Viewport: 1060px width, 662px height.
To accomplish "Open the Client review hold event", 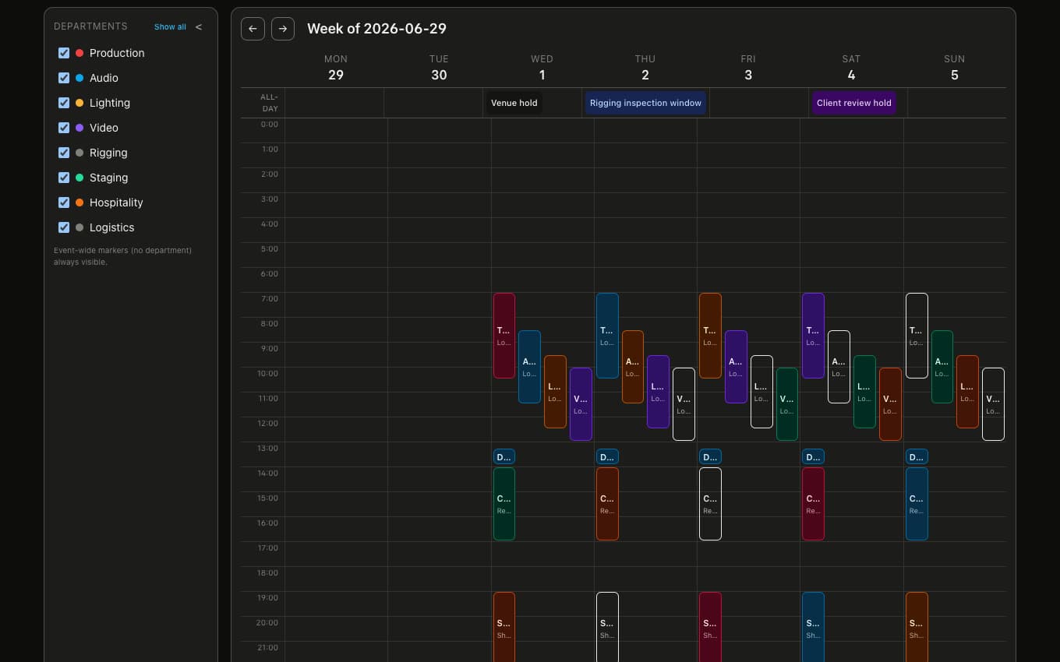I will coord(854,103).
